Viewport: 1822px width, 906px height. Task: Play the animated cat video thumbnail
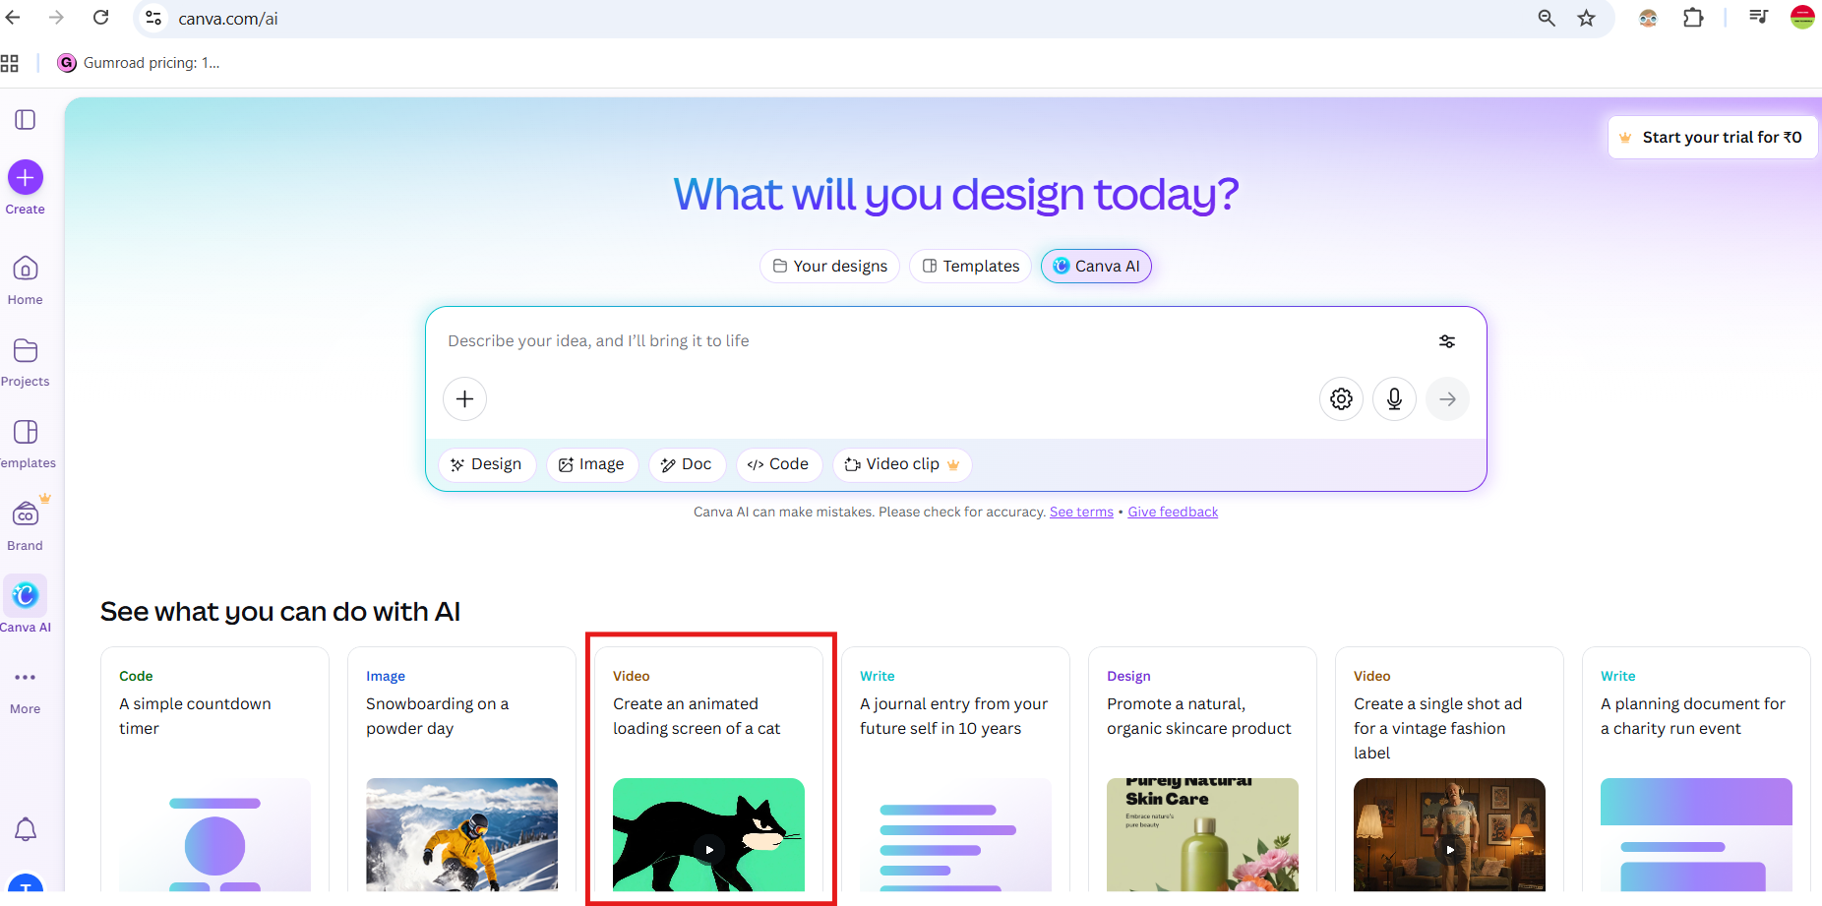pyautogui.click(x=708, y=848)
